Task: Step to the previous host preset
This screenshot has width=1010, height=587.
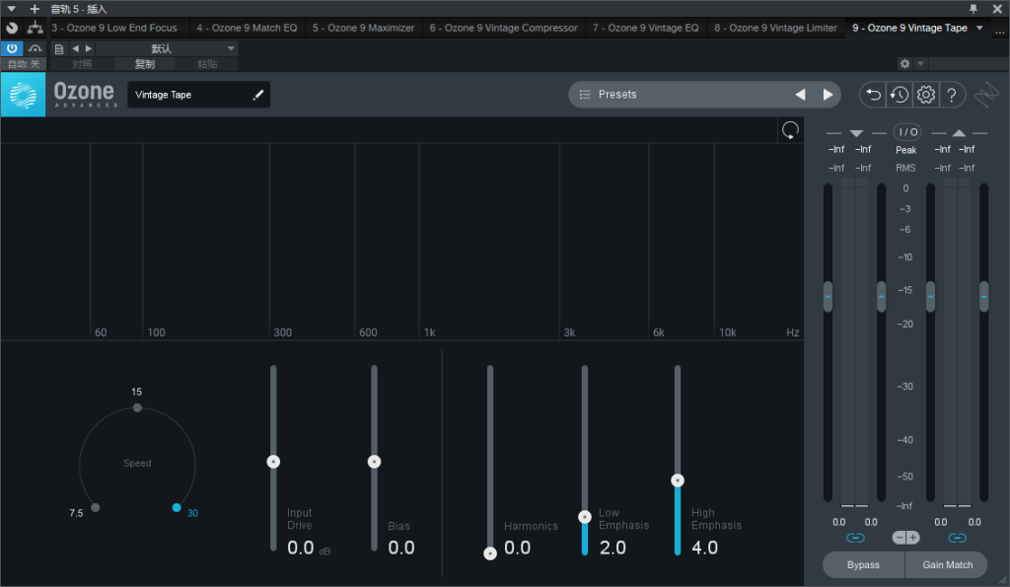Action: pos(75,48)
